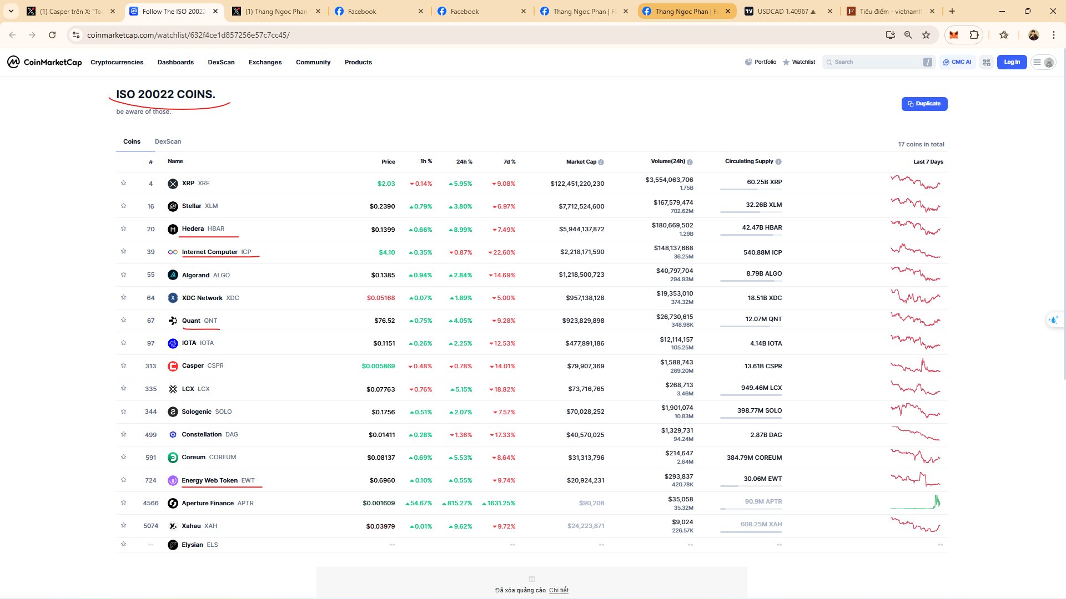Image resolution: width=1066 pixels, height=599 pixels.
Task: Toggle the watchlist star for Quant
Action: 123,320
